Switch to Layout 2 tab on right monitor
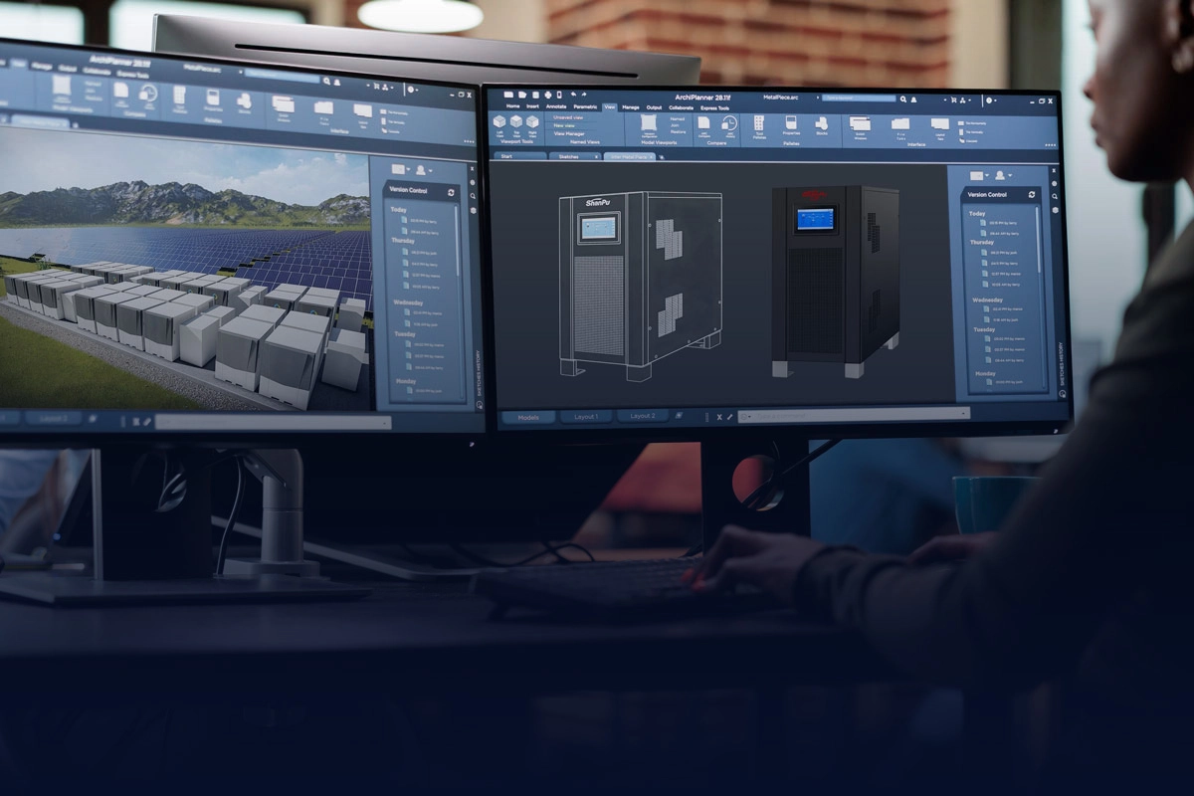This screenshot has width=1194, height=796. [x=643, y=416]
